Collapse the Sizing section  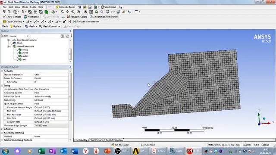(x=2, y=86)
